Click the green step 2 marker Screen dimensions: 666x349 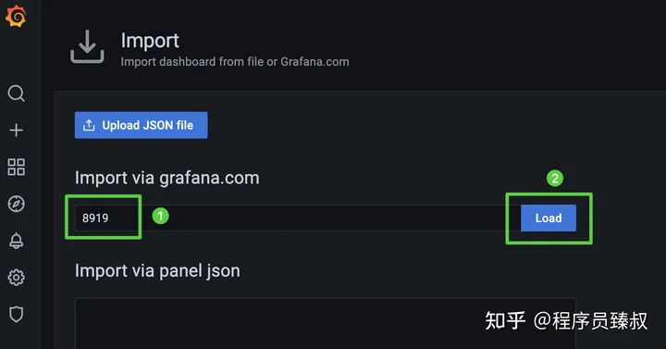click(555, 178)
